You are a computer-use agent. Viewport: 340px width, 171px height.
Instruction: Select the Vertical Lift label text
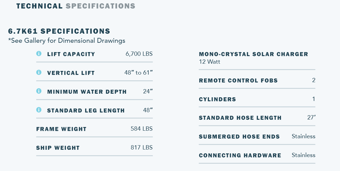[x=71, y=73]
